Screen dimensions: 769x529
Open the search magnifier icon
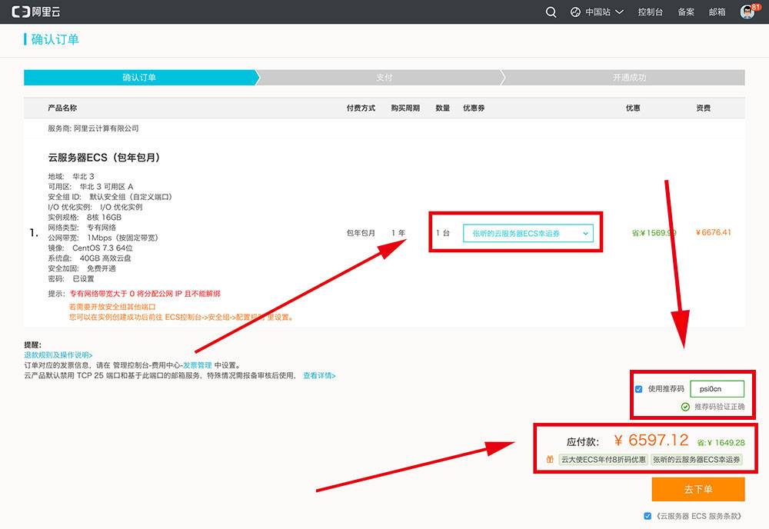coord(551,12)
